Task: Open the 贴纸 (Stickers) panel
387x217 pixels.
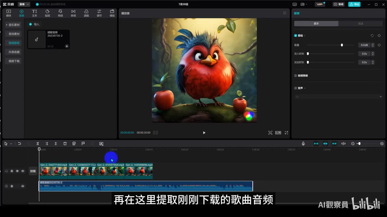Action: click(47, 13)
